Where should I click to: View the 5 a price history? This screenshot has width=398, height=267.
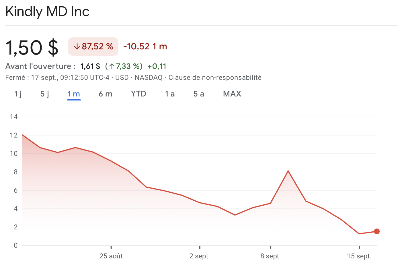point(198,94)
